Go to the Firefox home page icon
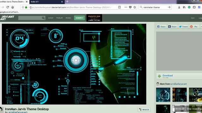202x113 pixels. (x=13, y=7)
